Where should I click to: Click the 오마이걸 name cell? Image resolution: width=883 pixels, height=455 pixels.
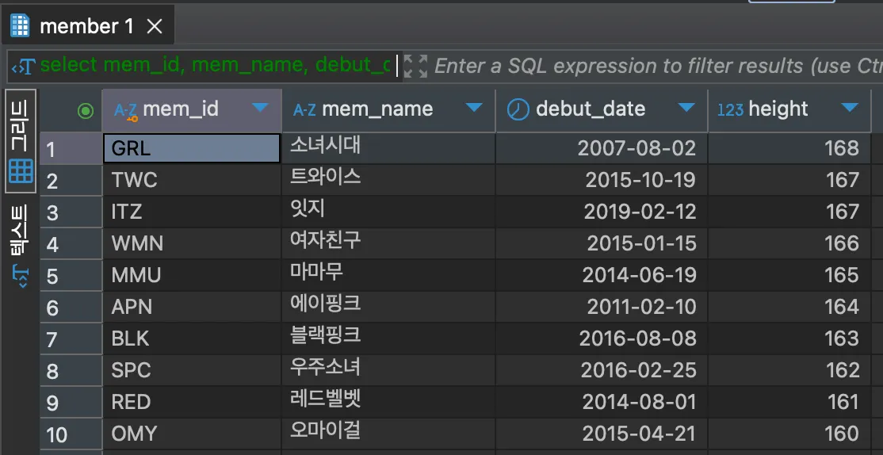[x=388, y=434]
